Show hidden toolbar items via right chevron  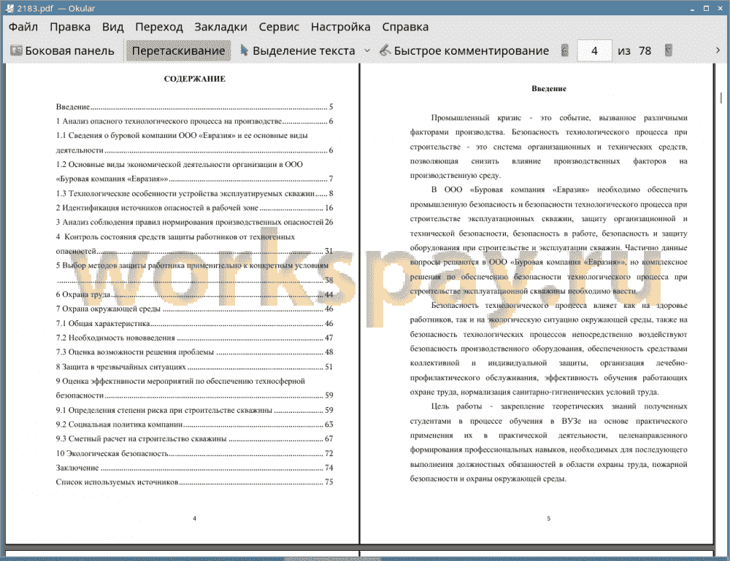718,50
